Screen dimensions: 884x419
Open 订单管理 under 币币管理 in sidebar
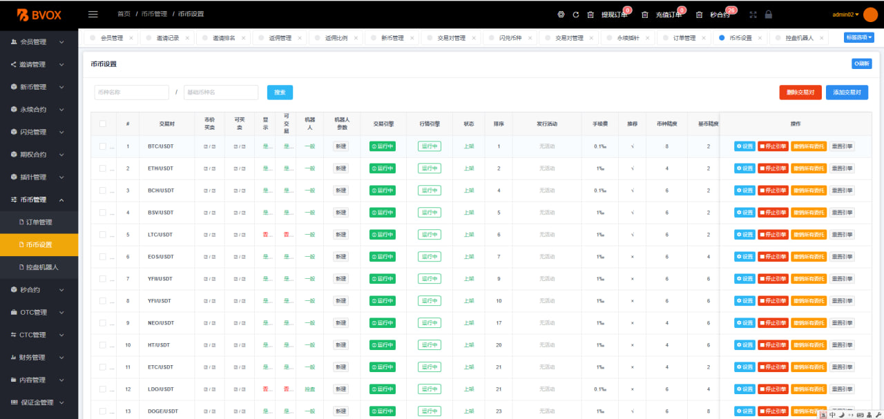[39, 222]
